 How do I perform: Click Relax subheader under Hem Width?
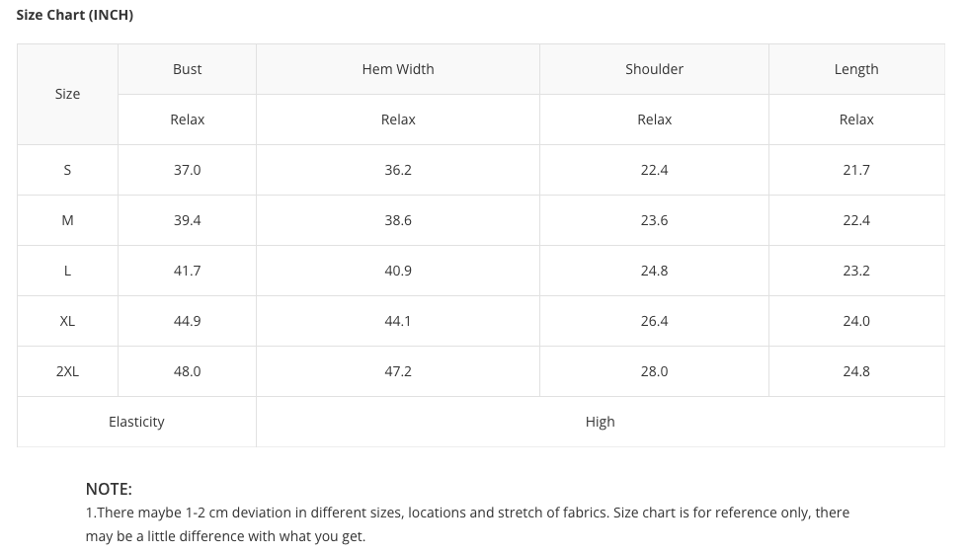point(398,119)
